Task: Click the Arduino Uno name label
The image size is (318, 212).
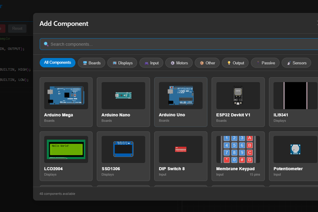Action: point(172,115)
